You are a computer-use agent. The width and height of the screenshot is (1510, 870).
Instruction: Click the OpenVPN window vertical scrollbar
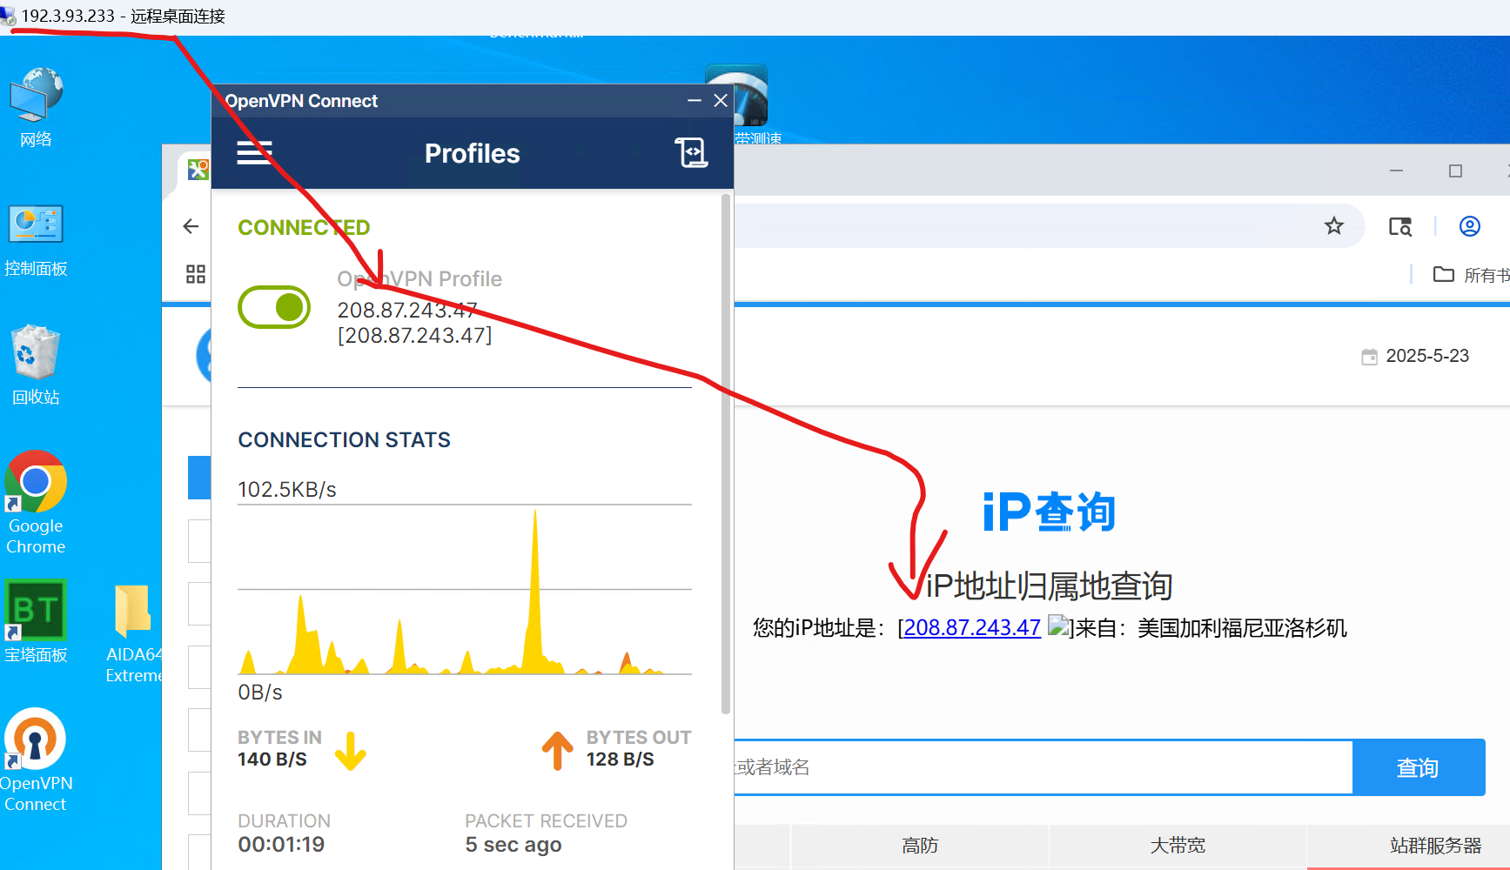pyautogui.click(x=726, y=452)
